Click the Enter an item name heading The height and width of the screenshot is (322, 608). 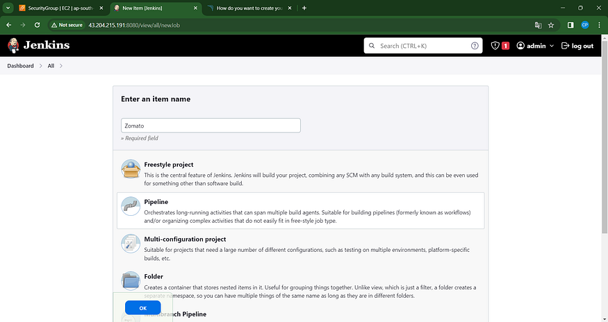pyautogui.click(x=156, y=99)
